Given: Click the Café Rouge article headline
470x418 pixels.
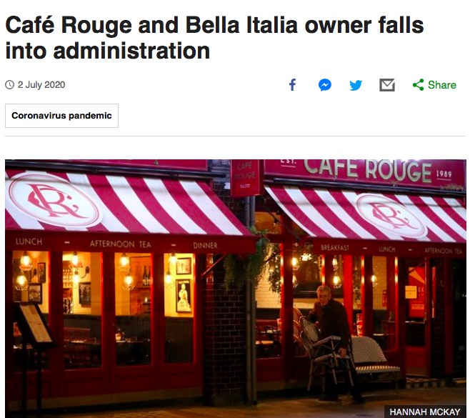Looking at the screenshot, I should 214,38.
